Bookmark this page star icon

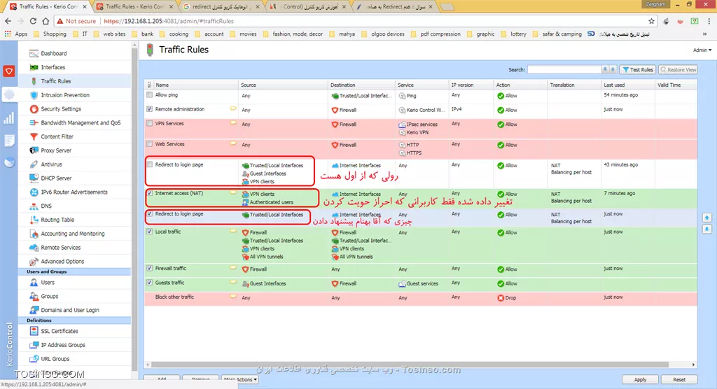[x=651, y=21]
